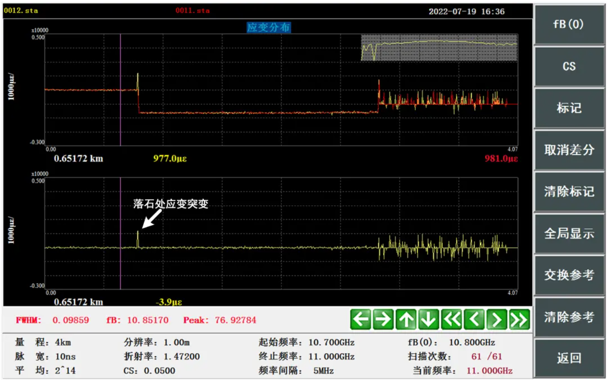This screenshot has height=384, width=609.
Task: Click the upper chart 0.65172 km position
Action: pos(78,158)
